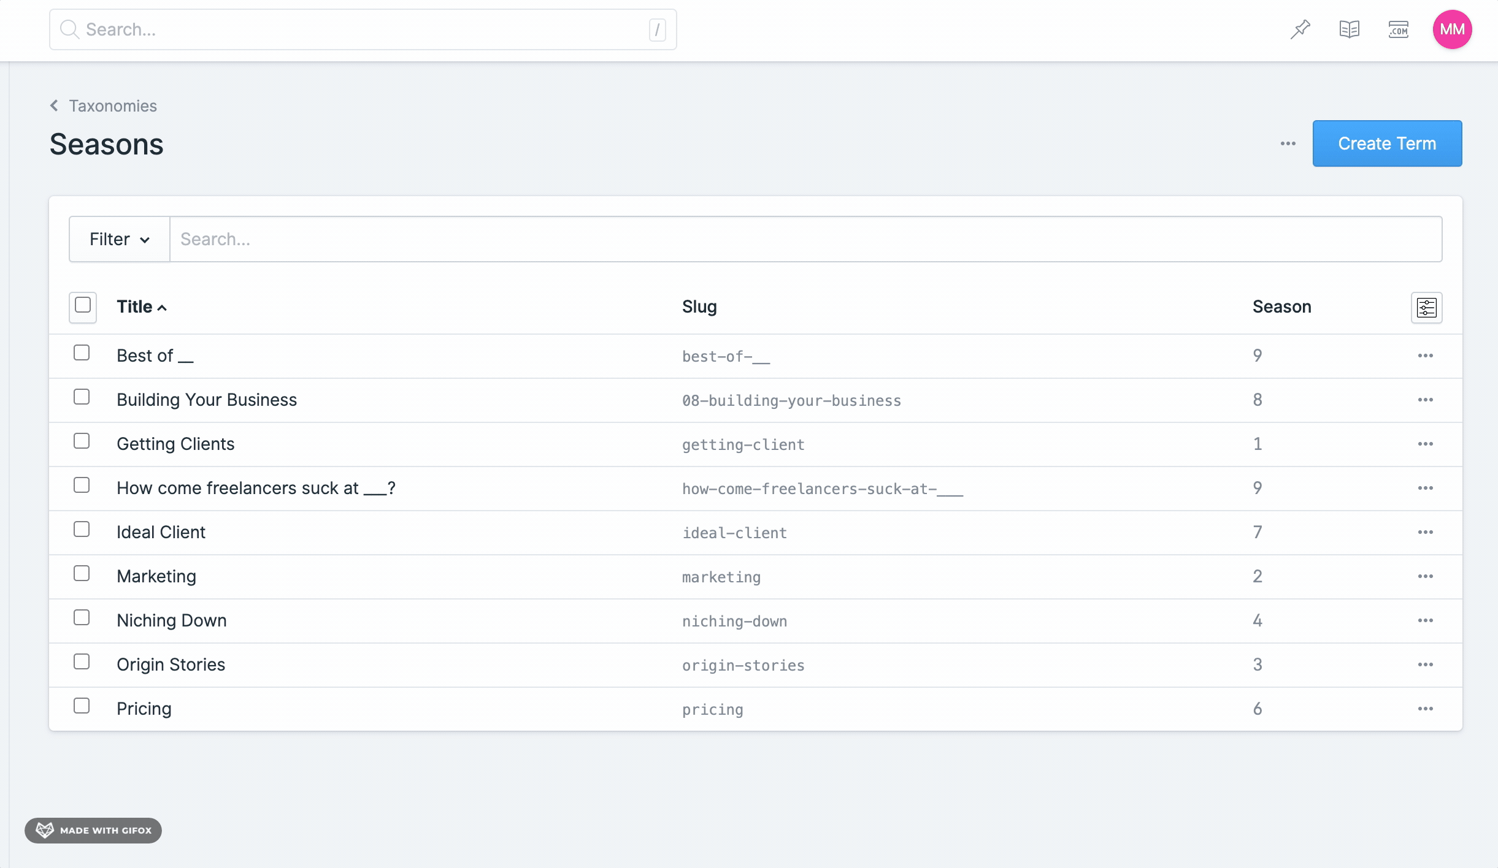Open actions menu for Origin Stories row
This screenshot has width=1498, height=868.
pyautogui.click(x=1425, y=664)
